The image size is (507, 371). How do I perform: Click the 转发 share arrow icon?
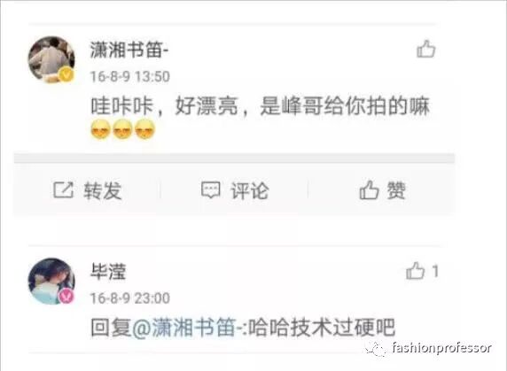point(64,189)
